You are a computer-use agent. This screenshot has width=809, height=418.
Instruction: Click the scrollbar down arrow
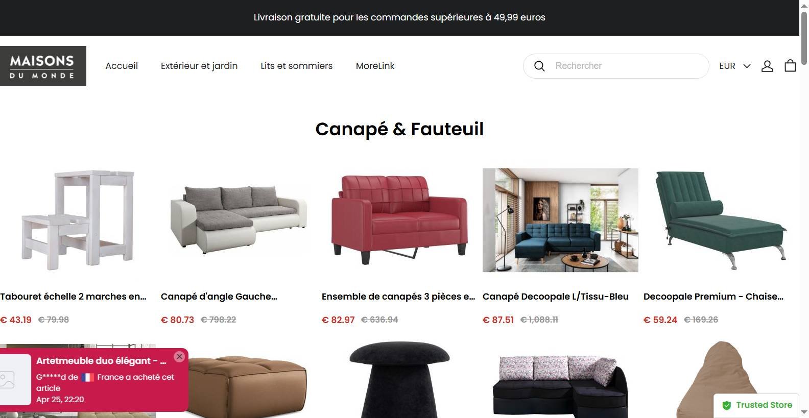point(804,412)
